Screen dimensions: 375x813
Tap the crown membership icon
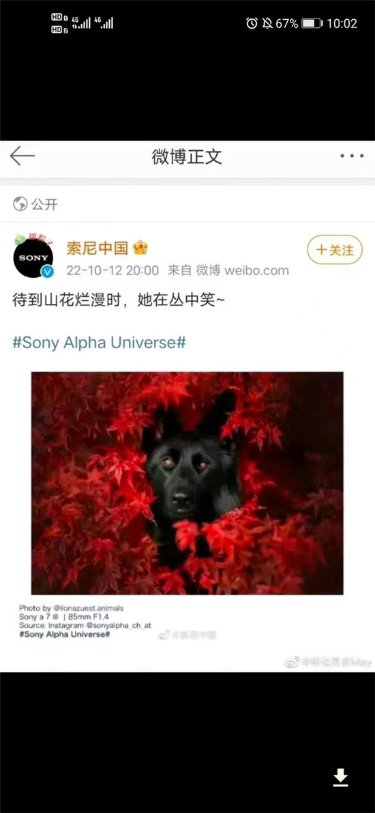point(140,248)
